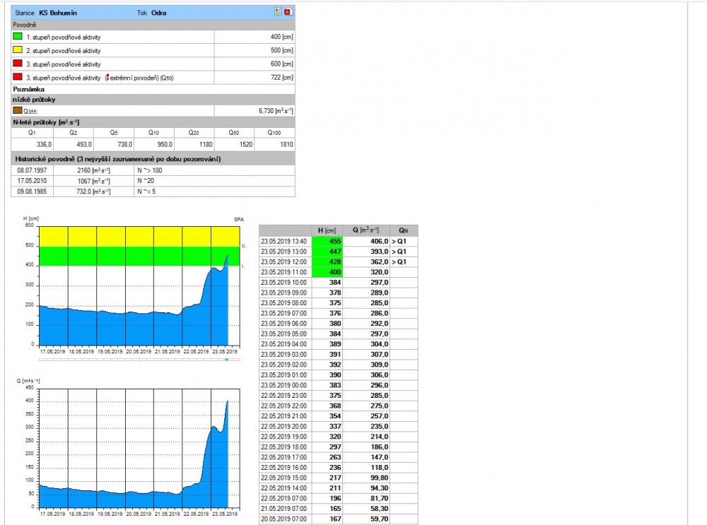Click the station name KS Bohumín
The width and height of the screenshot is (707, 525).
pos(59,13)
